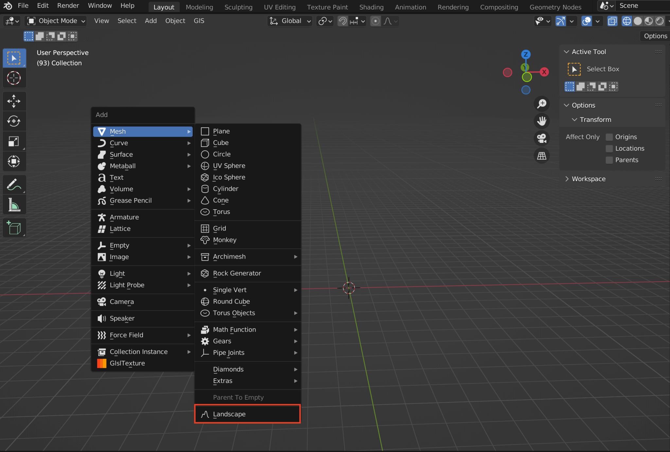Enable the Origins checkbox under Affect Only
Viewport: 670px width, 452px height.
609,137
